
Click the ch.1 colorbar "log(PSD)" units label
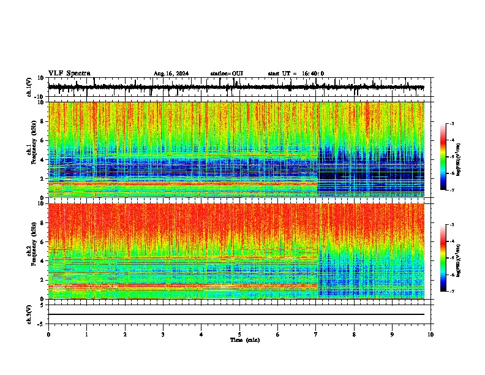click(x=458, y=160)
